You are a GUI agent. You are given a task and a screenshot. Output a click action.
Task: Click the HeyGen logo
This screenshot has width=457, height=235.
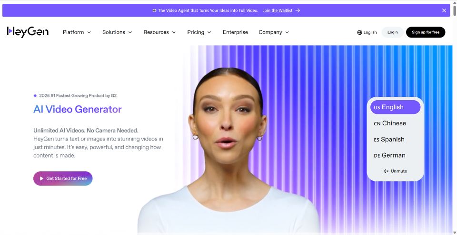[x=28, y=32]
